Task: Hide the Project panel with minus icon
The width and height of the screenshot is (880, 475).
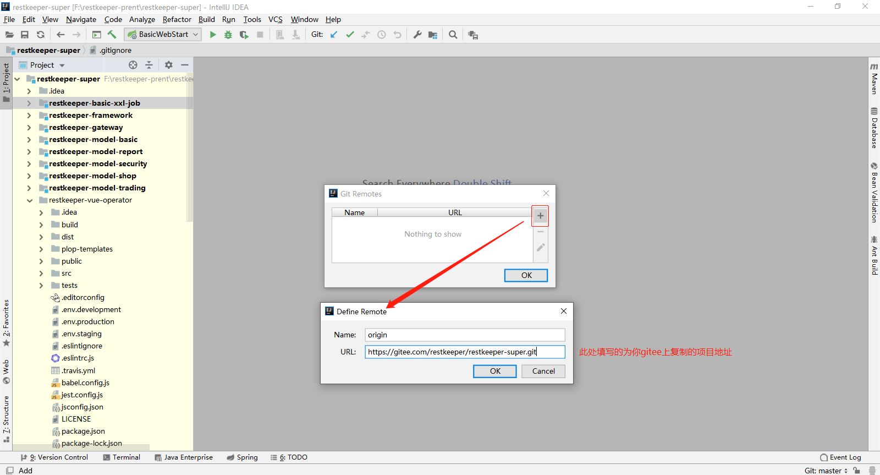Action: point(185,65)
